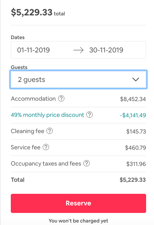
Task: Click the bold Total row amount
Action: tap(133, 180)
